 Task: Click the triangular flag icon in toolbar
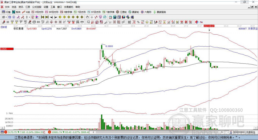coord(37,17)
